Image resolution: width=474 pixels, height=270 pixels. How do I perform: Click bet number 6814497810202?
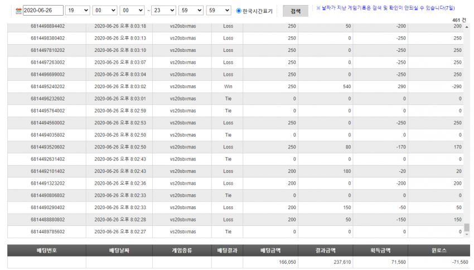pyautogui.click(x=48, y=51)
